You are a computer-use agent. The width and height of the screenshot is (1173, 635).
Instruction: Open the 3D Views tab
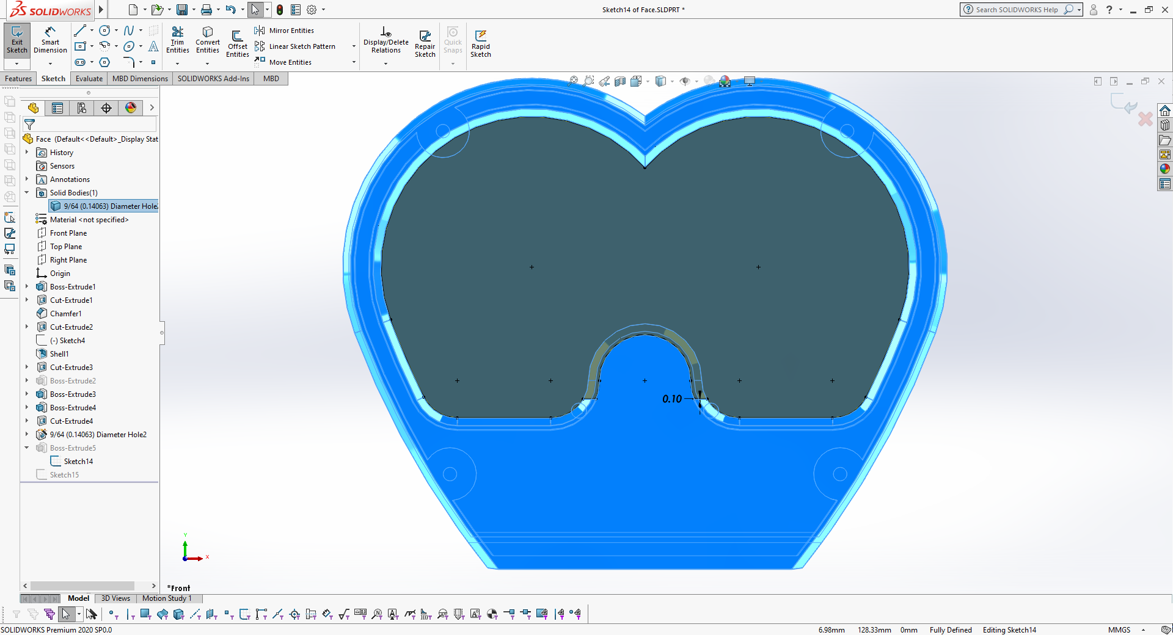pyautogui.click(x=115, y=598)
